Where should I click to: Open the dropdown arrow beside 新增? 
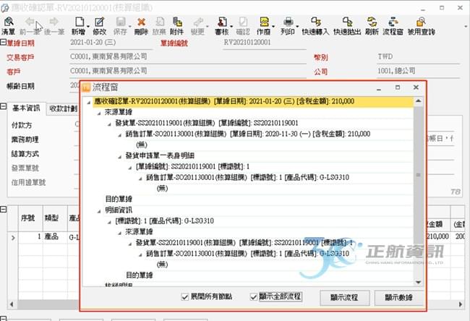[88, 26]
